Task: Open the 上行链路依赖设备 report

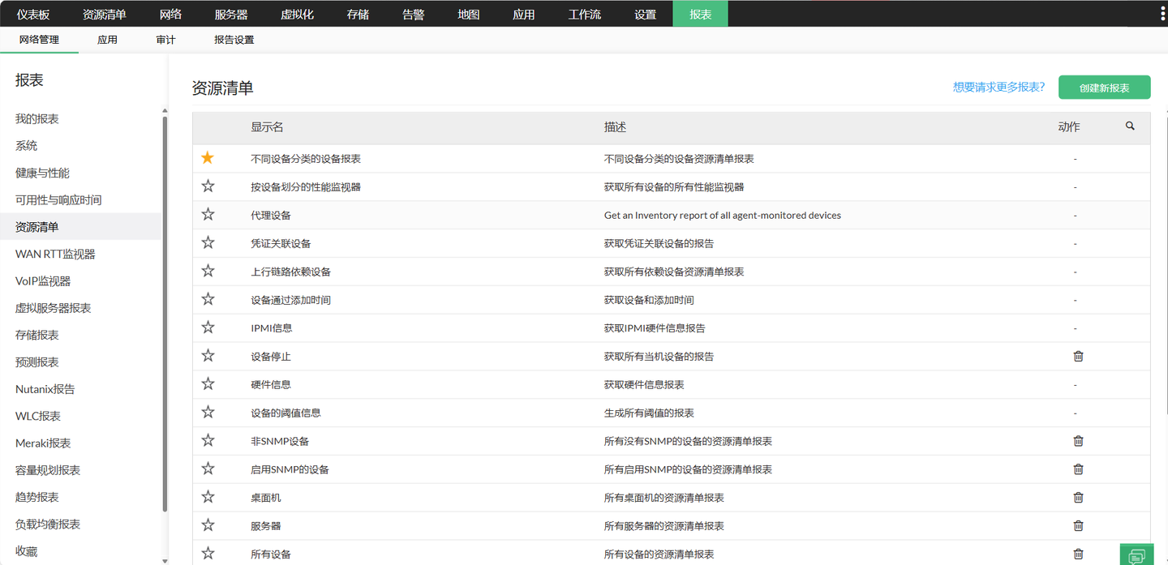Action: point(290,272)
